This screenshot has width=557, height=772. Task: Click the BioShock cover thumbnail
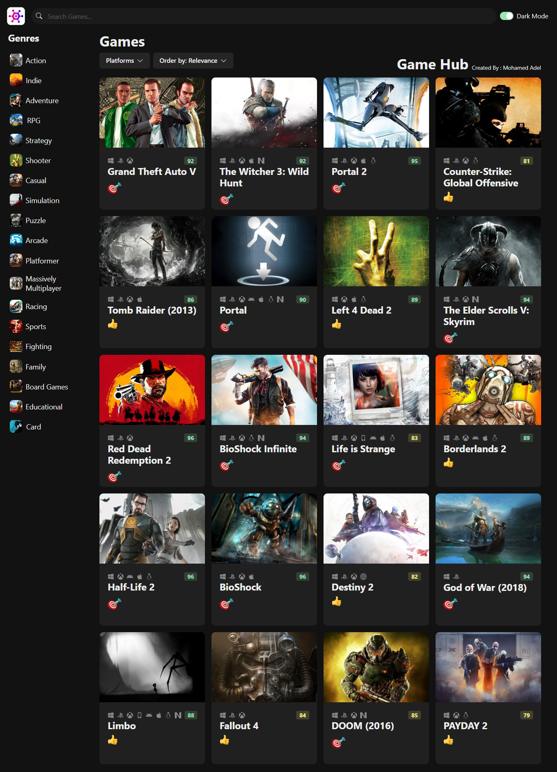[264, 529]
